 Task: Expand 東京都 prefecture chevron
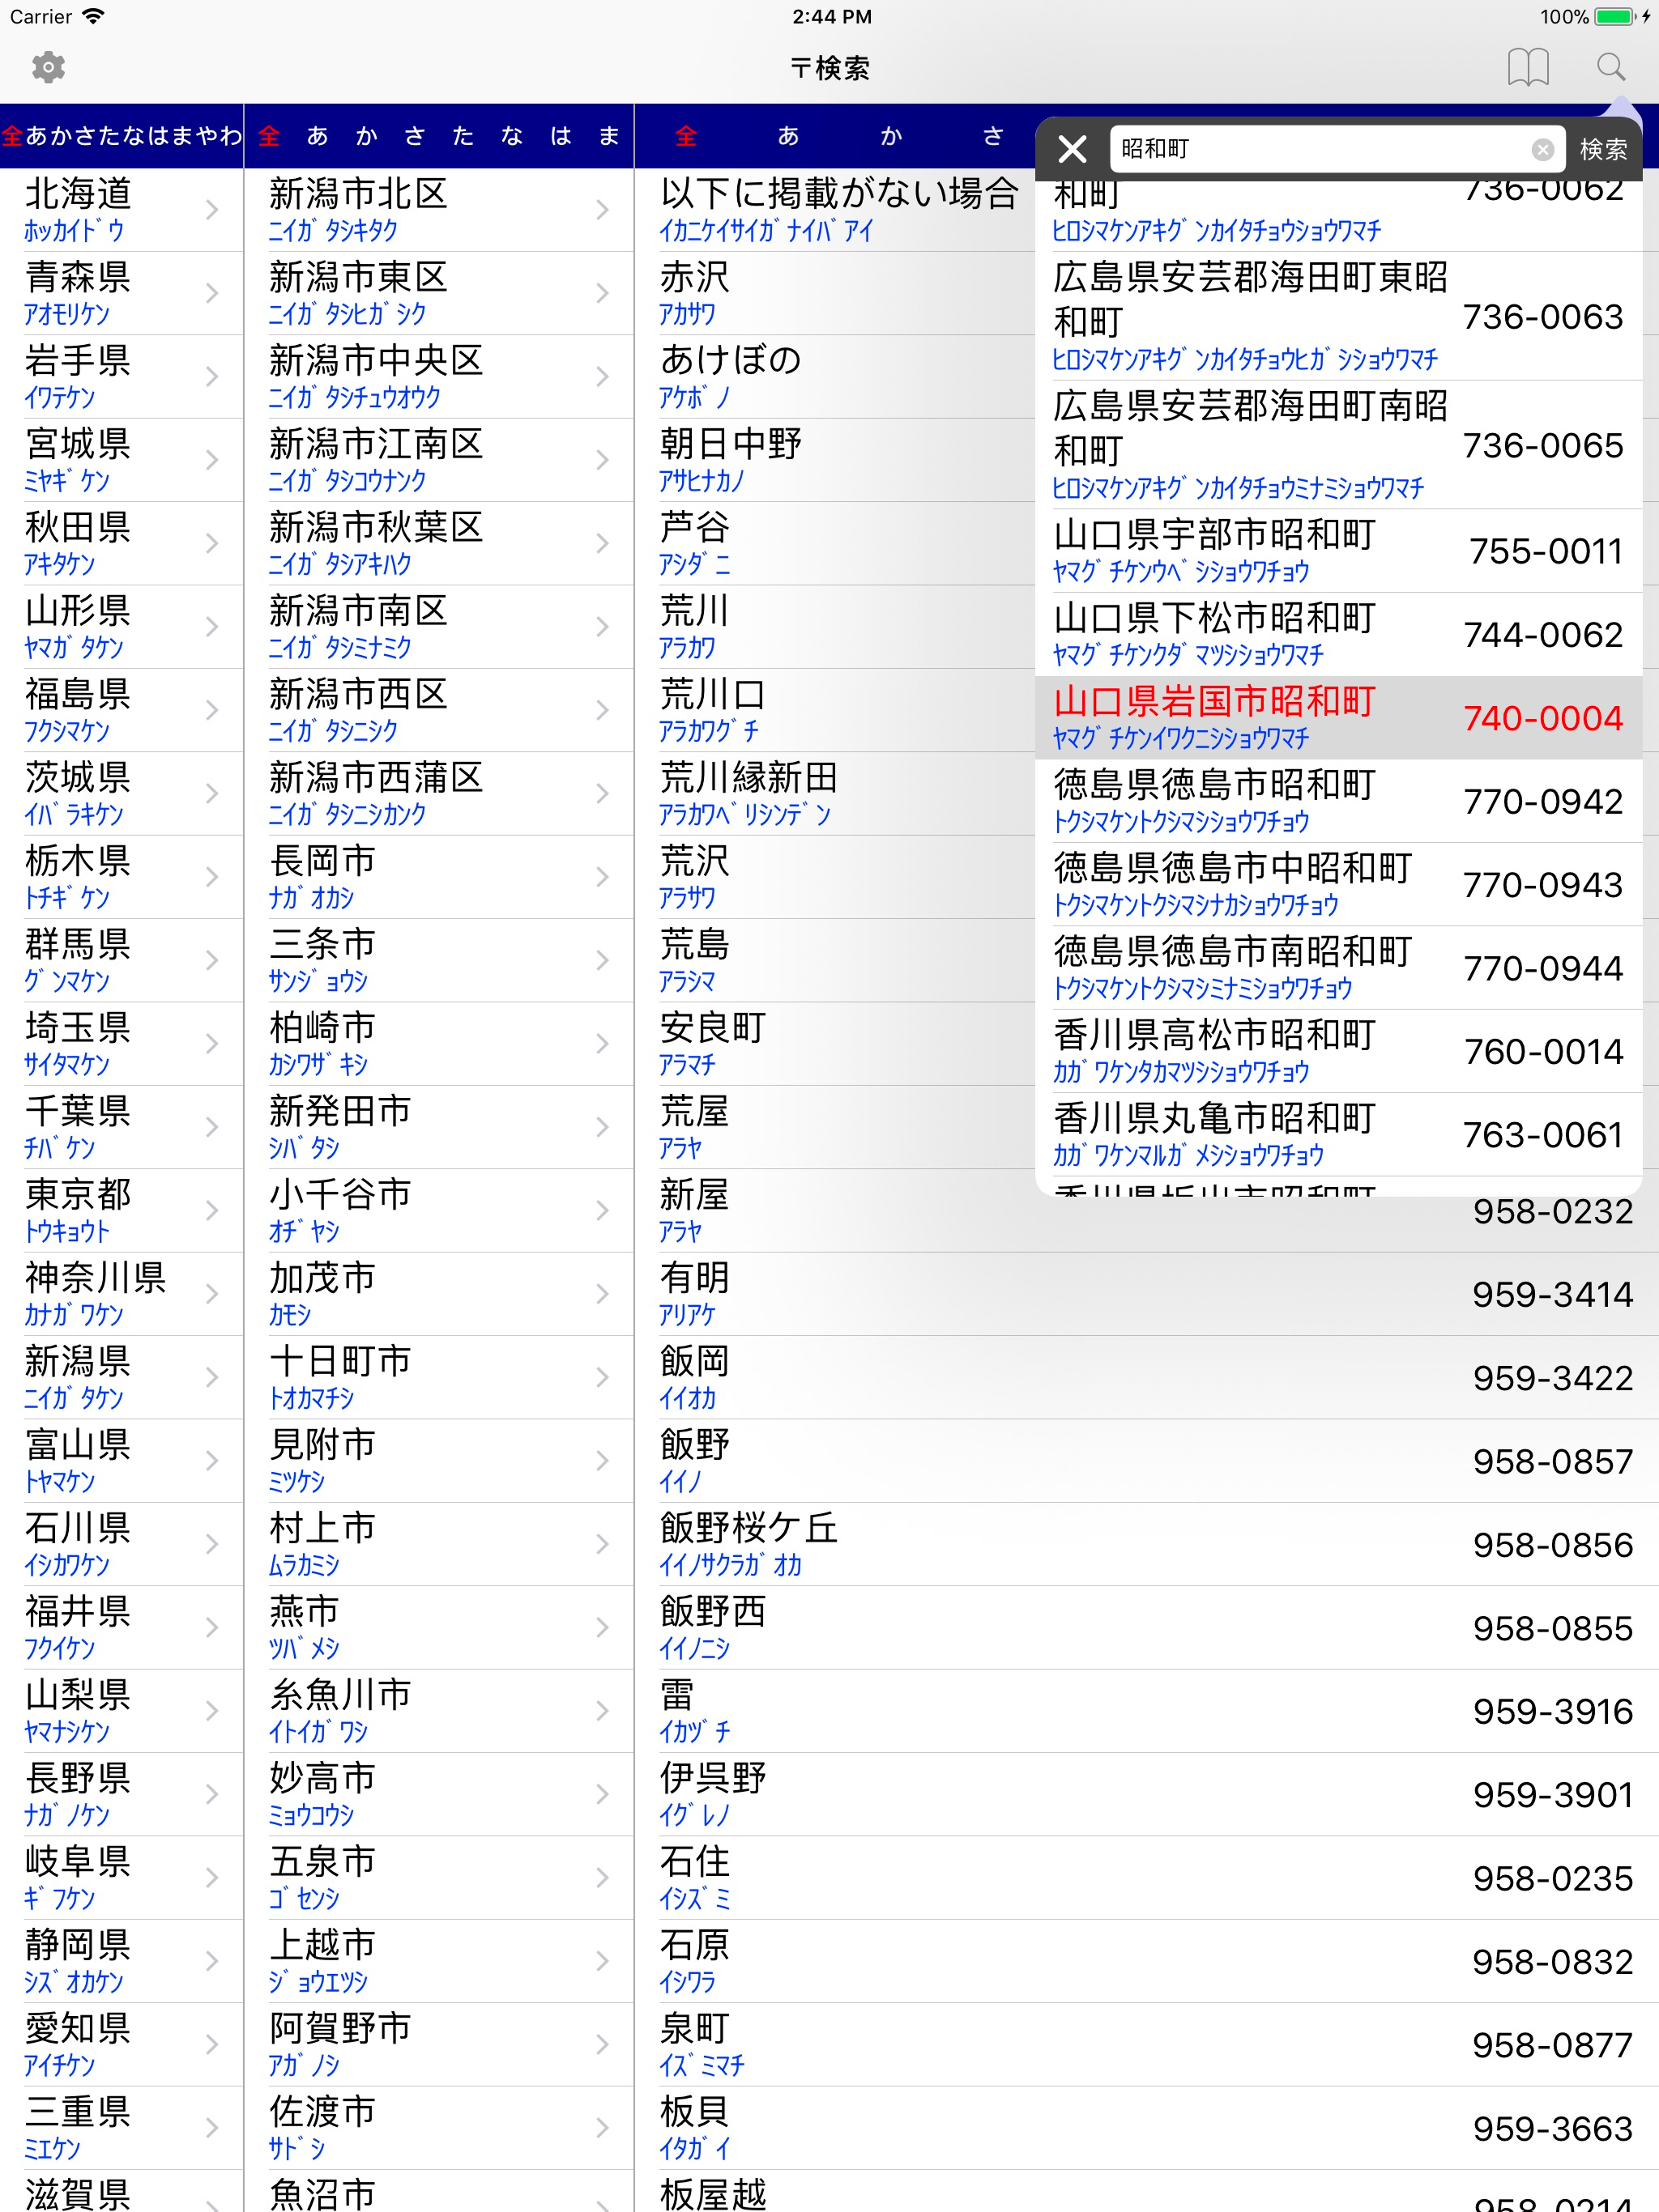tap(211, 1210)
